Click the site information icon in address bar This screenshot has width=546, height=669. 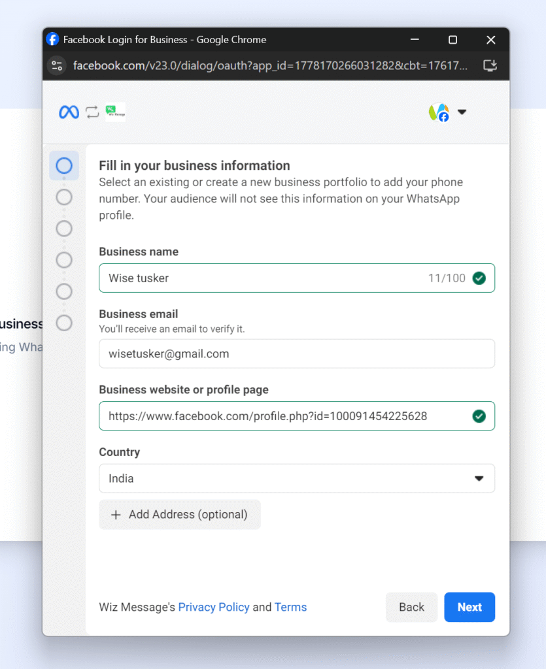(x=58, y=65)
